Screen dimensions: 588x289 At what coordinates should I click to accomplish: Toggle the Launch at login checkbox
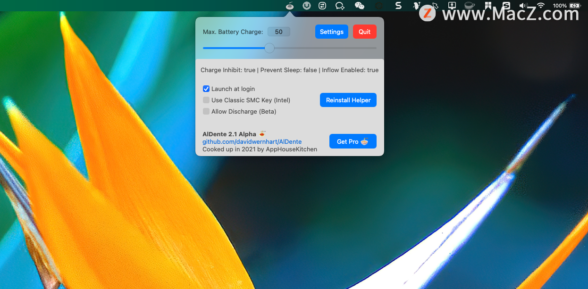(x=206, y=89)
